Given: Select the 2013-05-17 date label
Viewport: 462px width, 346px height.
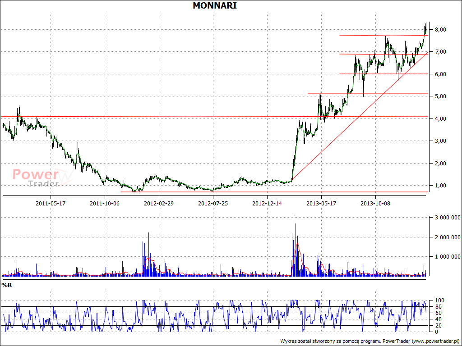Looking at the screenshot, I should [x=321, y=203].
